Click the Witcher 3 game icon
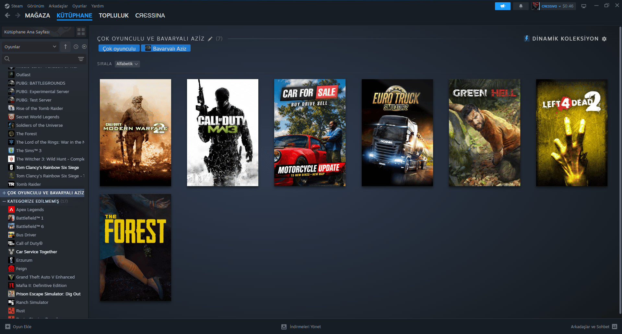622x334 pixels. click(x=11, y=159)
